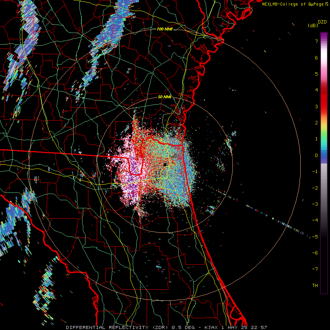Click the -5 dB legend tick label
This screenshot has width=330, height=330.
[x=315, y=237]
